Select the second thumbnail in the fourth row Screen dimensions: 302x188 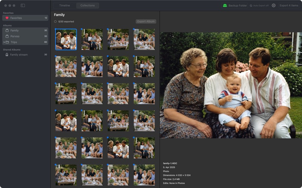[92, 121]
